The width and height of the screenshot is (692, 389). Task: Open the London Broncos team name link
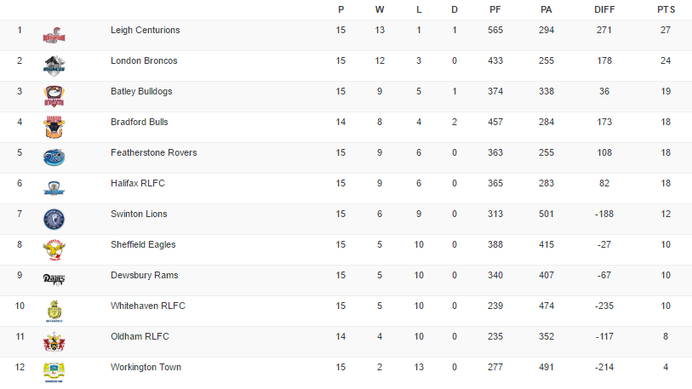tap(143, 61)
